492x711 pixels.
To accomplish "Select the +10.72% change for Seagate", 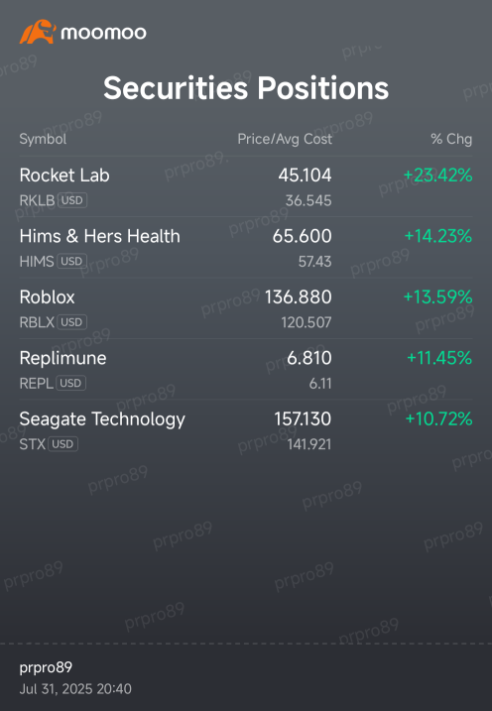I will [438, 419].
